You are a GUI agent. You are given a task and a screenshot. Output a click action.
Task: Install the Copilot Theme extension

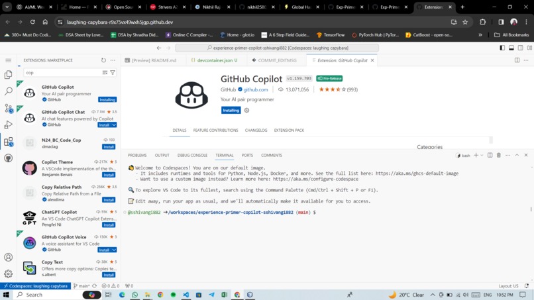click(x=109, y=175)
